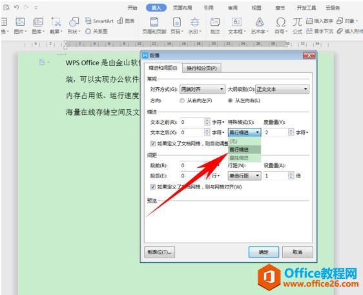The width and height of the screenshot is (363, 295).
Task: Close the 段落 paragraph dialog
Action: (309, 56)
